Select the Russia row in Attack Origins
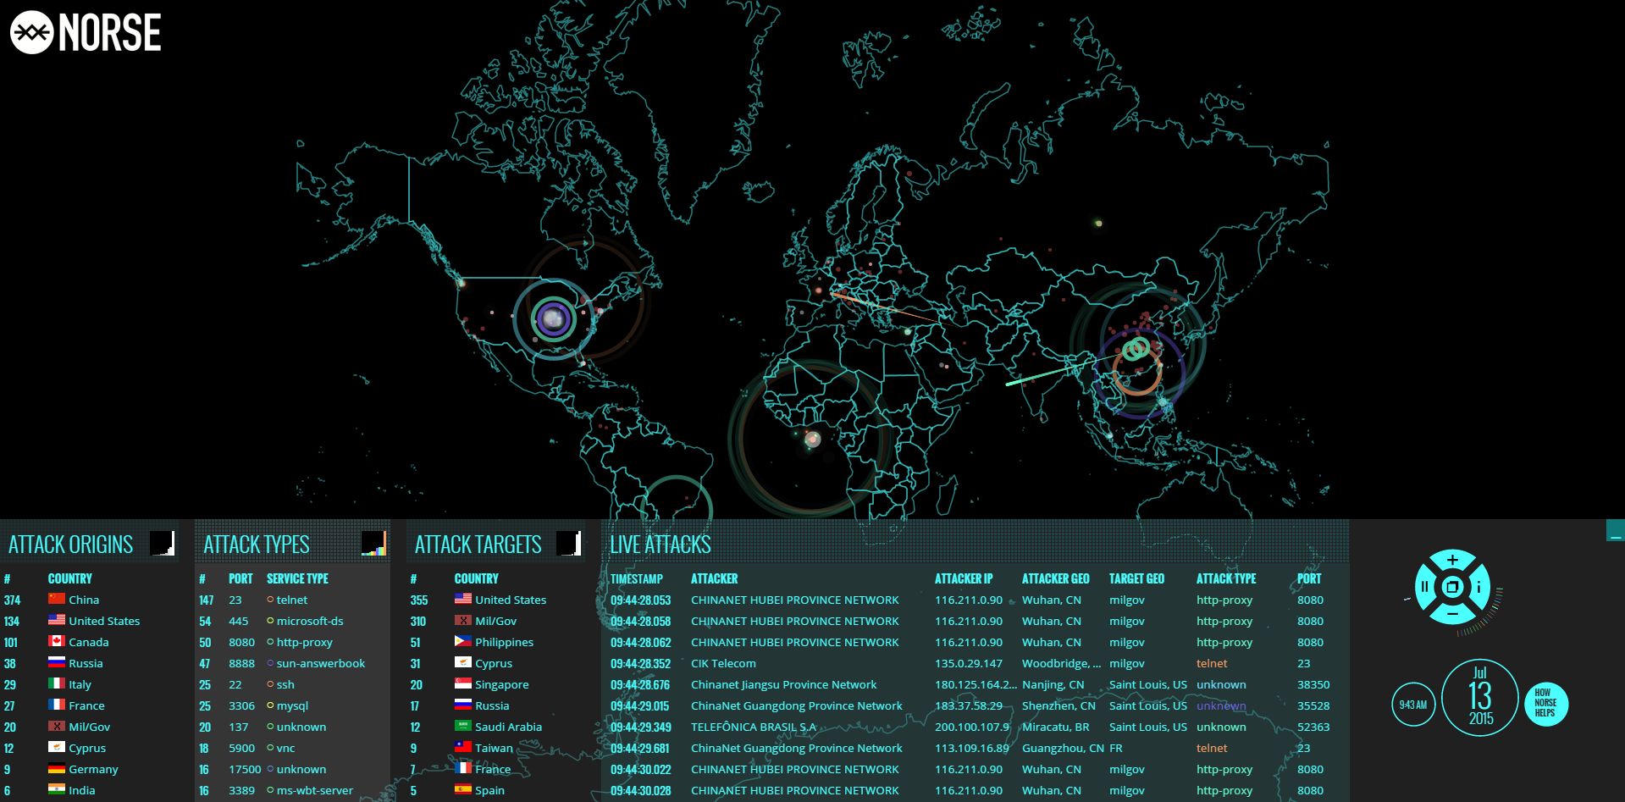 click(90, 663)
